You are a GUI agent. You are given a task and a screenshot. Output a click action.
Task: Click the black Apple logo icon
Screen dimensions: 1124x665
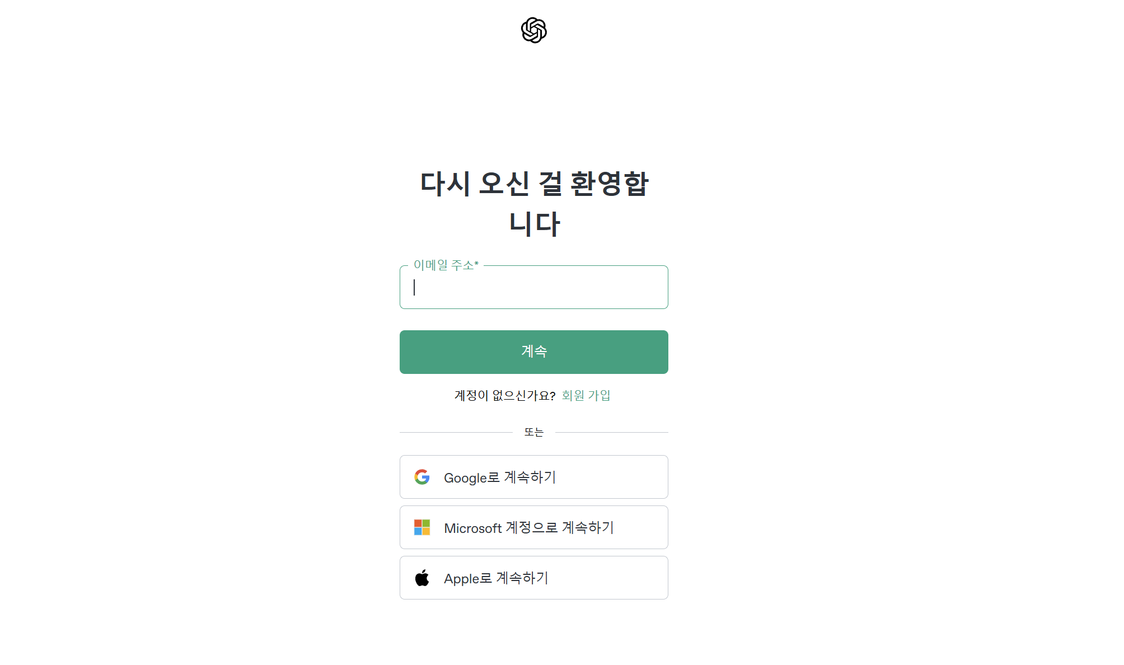coord(422,578)
